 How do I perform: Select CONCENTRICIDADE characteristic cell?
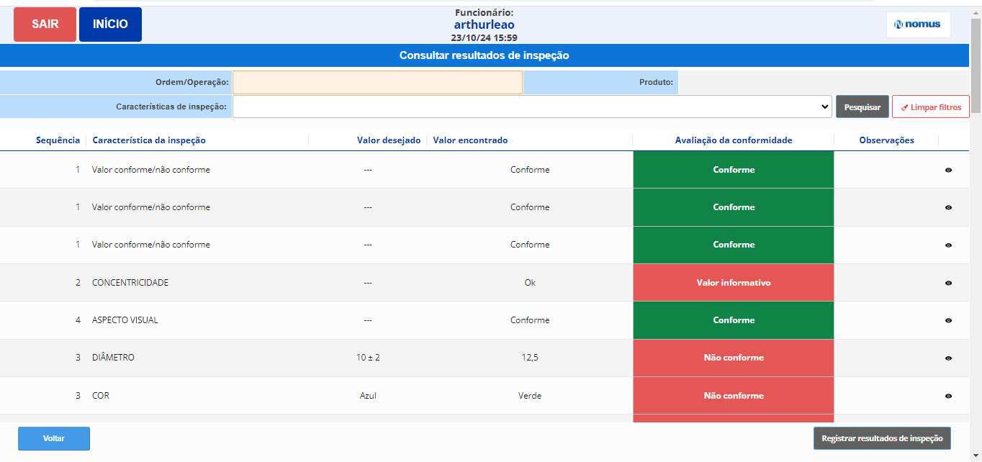[x=130, y=283]
